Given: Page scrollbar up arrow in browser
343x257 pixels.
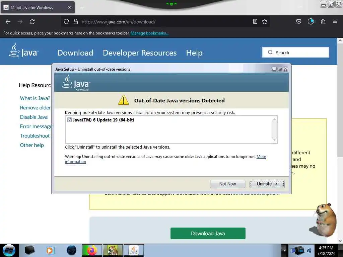Looking at the screenshot, I should [x=340, y=40].
